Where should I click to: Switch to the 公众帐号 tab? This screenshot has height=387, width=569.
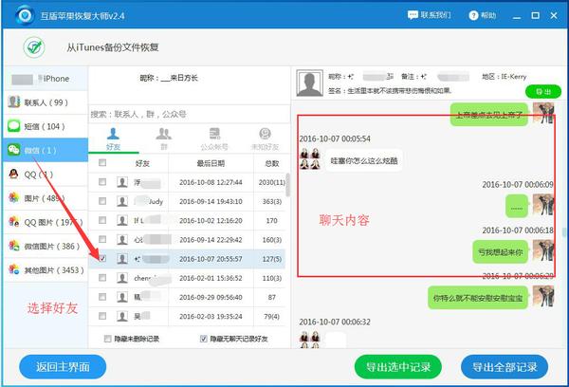click(214, 139)
